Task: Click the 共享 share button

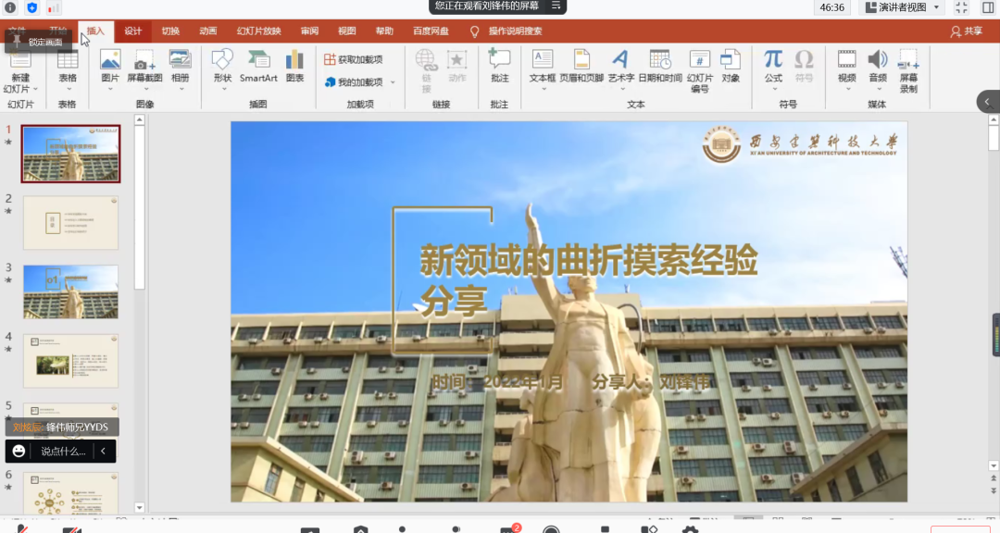Action: pyautogui.click(x=967, y=31)
